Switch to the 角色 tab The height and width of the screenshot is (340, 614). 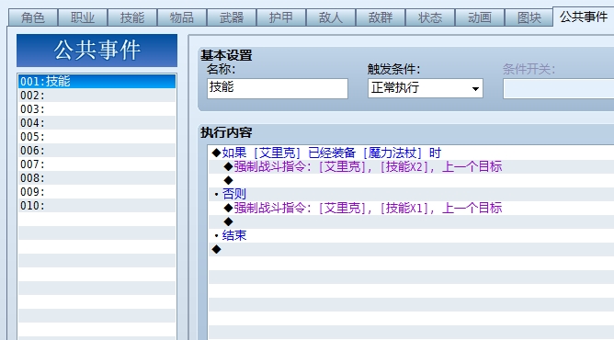coord(33,17)
